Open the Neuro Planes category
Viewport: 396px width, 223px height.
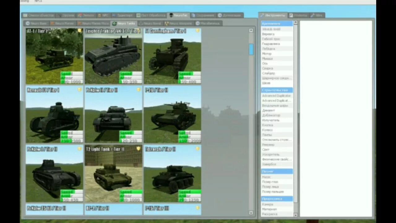(x=62, y=23)
